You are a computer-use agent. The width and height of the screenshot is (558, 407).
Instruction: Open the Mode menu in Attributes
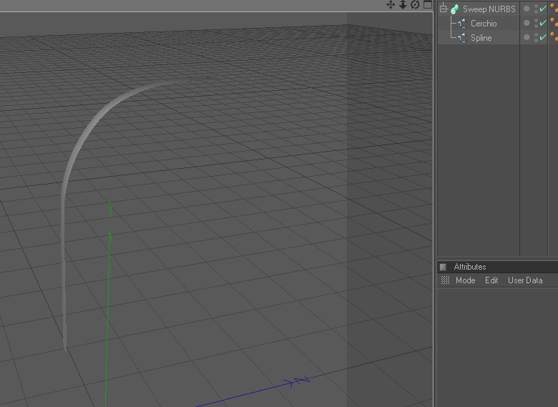(466, 280)
